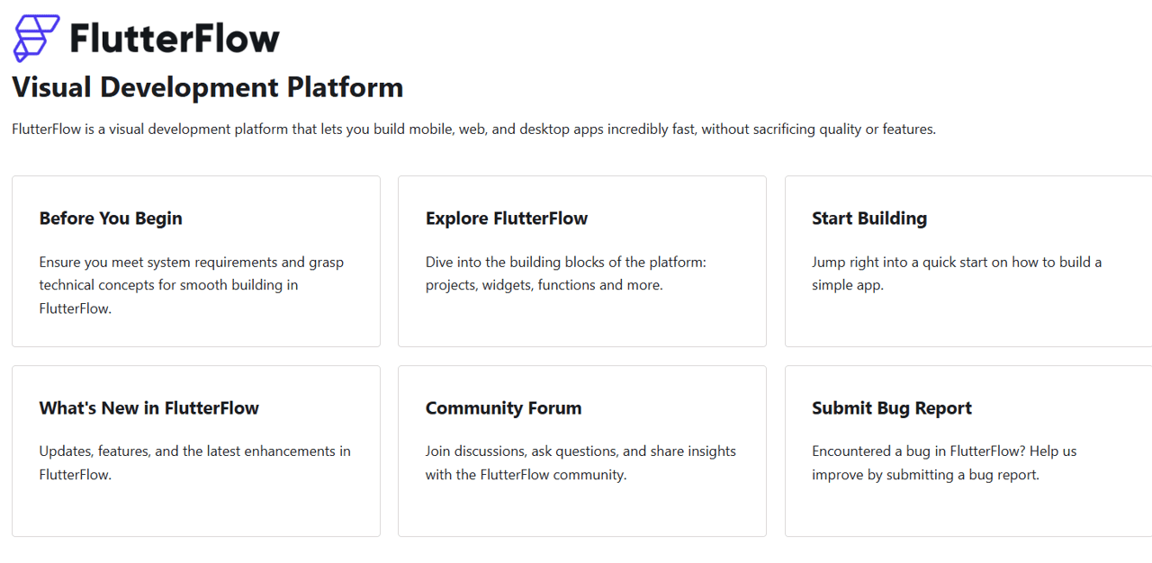Image resolution: width=1152 pixels, height=563 pixels.
Task: Click the community discussions description text
Action: (x=580, y=462)
